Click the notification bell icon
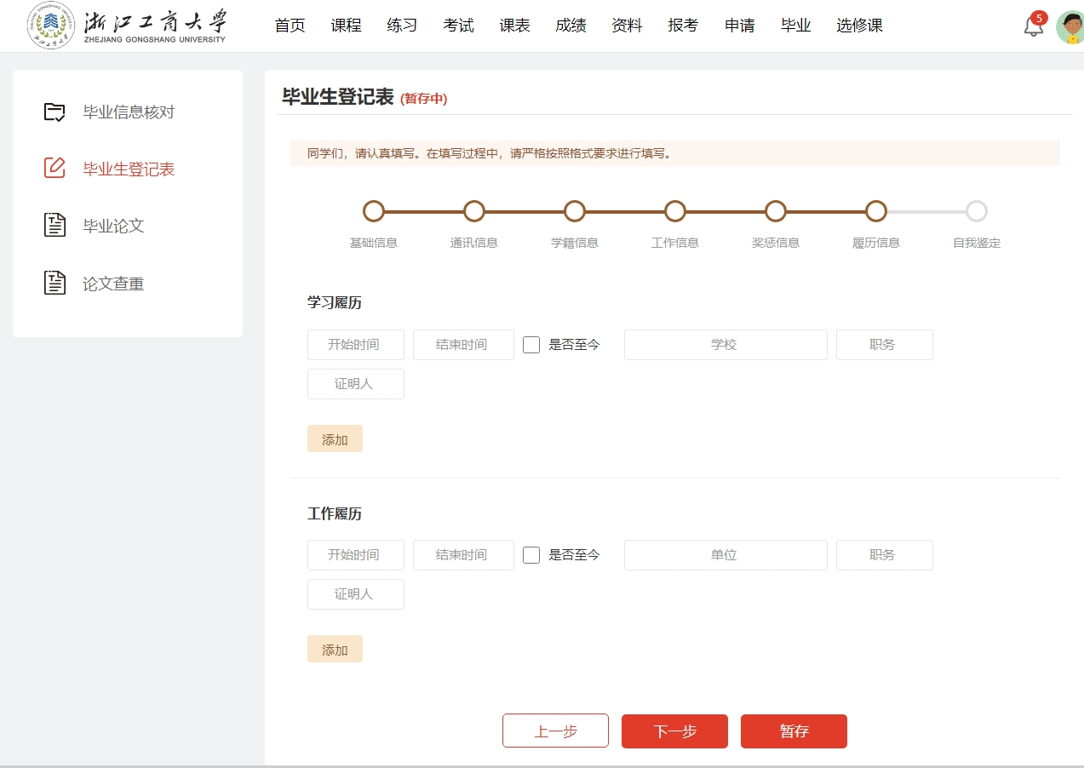This screenshot has height=768, width=1084. click(x=1033, y=26)
